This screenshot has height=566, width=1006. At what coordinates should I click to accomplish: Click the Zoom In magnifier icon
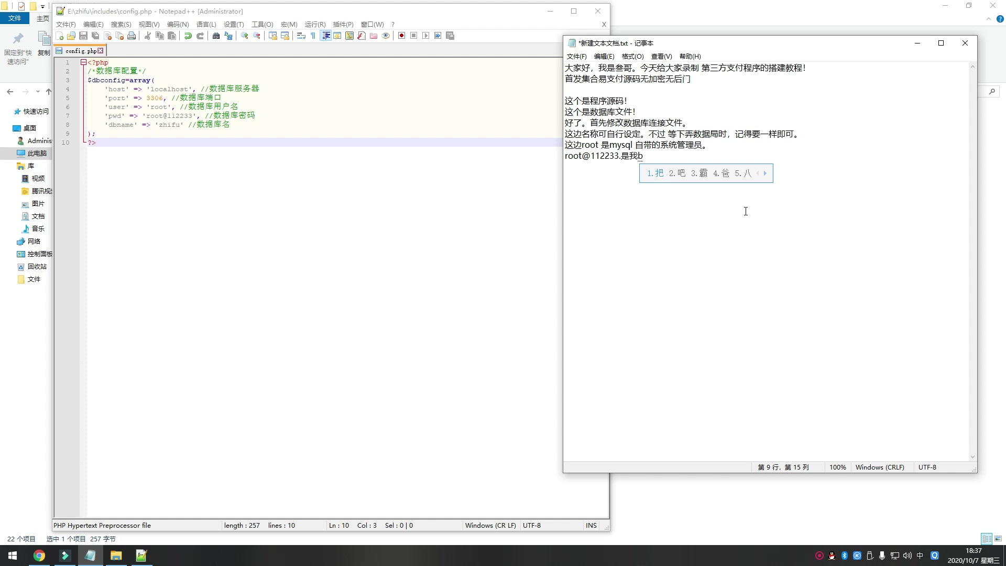click(x=244, y=36)
